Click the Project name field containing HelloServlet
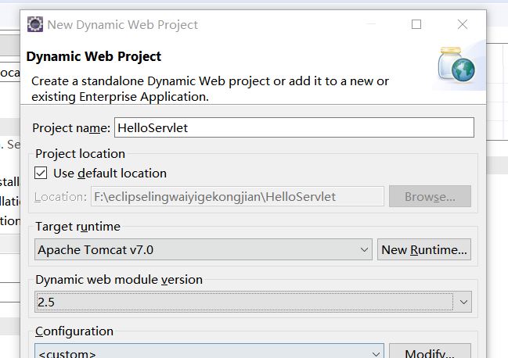508x358 pixels. [x=294, y=127]
